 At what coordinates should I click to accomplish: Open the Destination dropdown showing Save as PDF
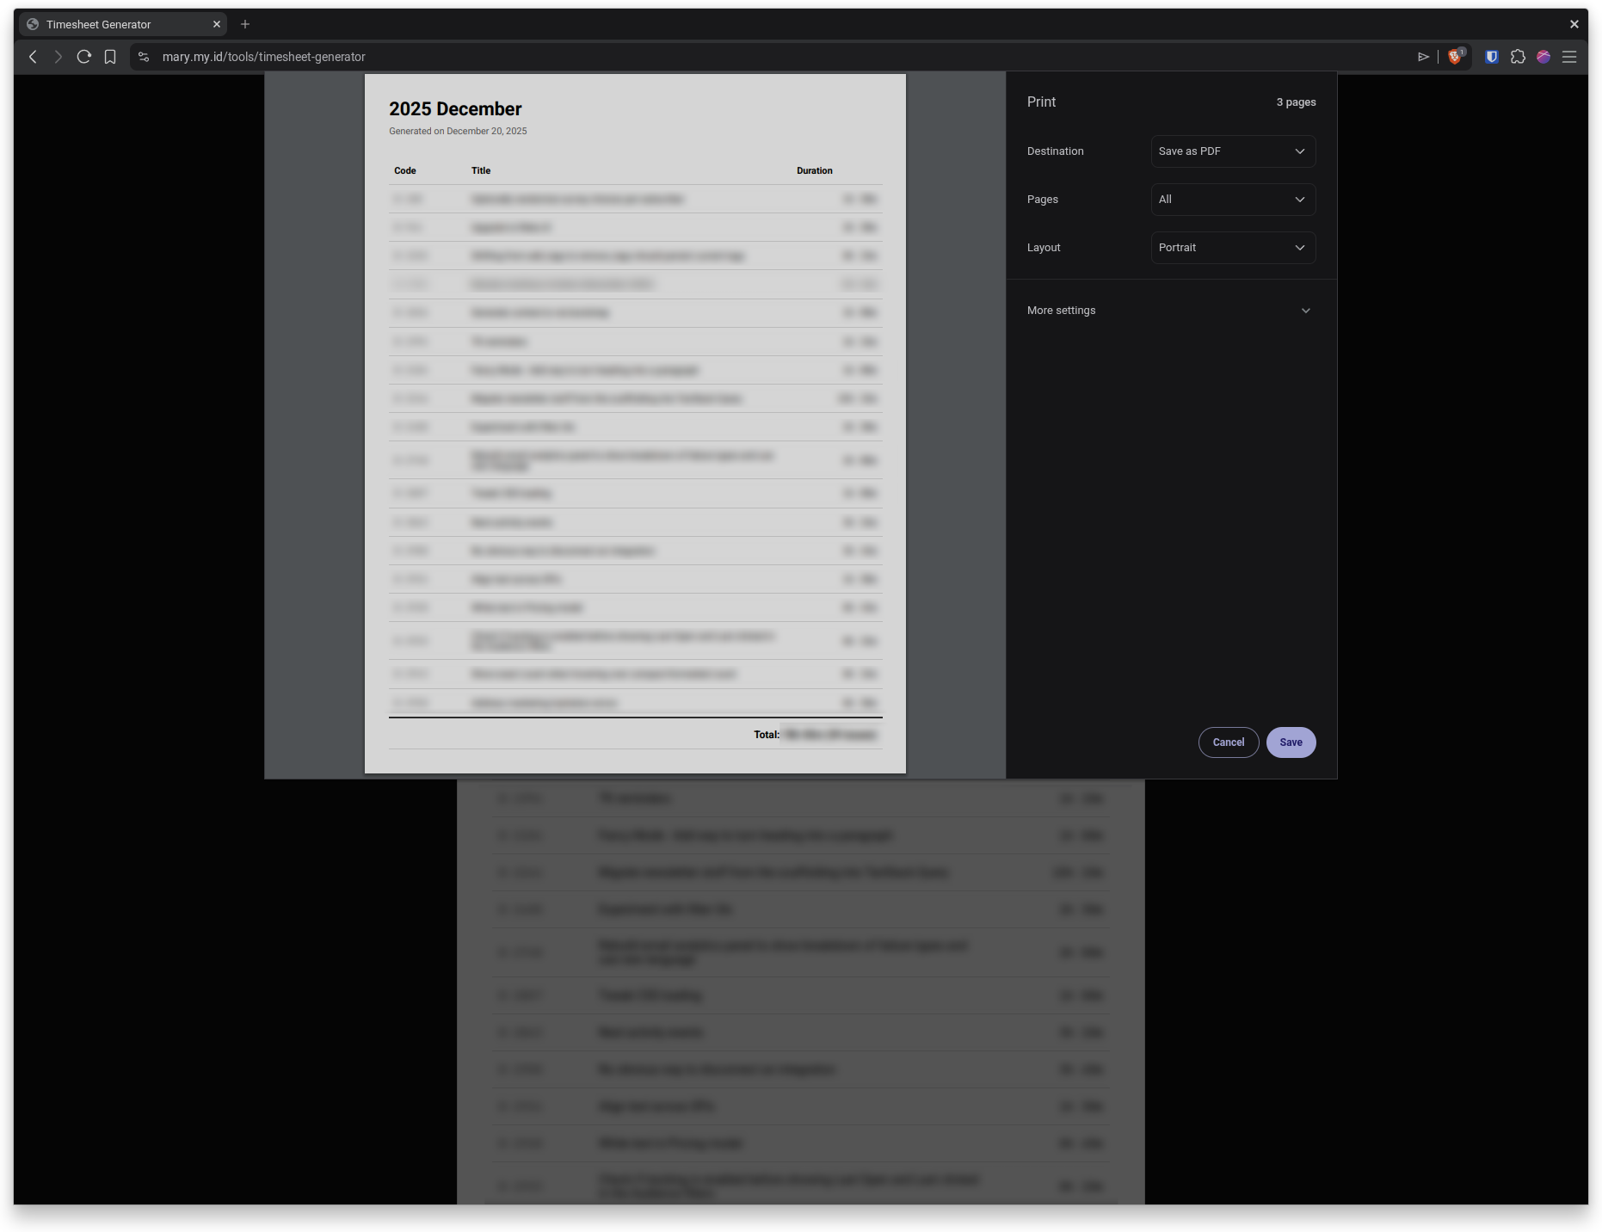[1233, 151]
